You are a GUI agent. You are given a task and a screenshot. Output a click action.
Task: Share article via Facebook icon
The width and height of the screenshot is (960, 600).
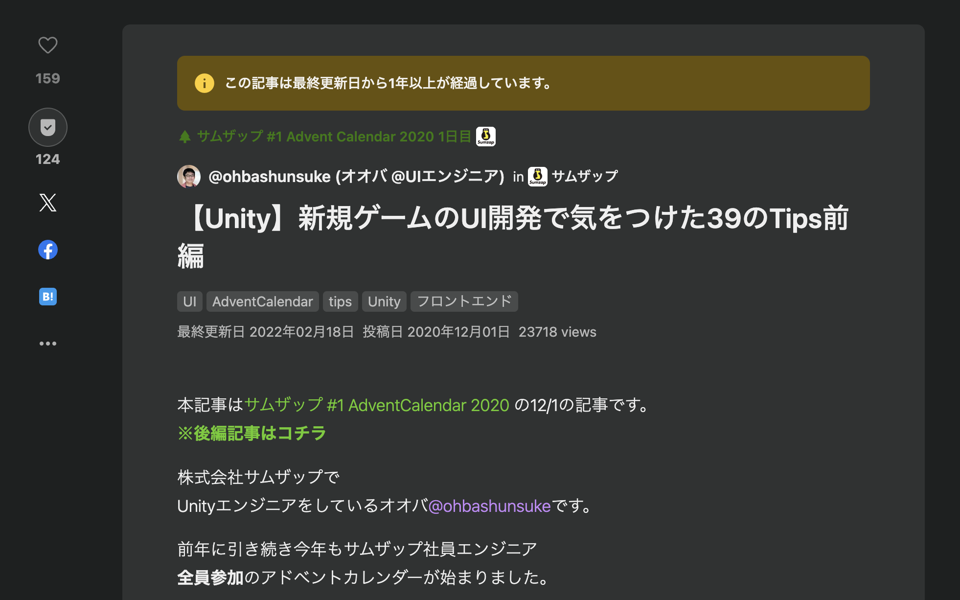(47, 250)
